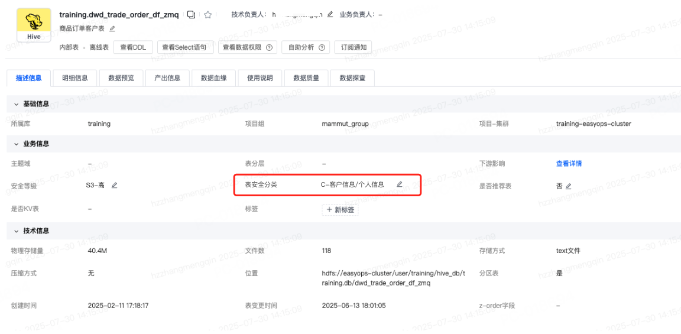Add a new tag with 新标签
Image resolution: width=681 pixels, height=334 pixels.
(x=340, y=210)
